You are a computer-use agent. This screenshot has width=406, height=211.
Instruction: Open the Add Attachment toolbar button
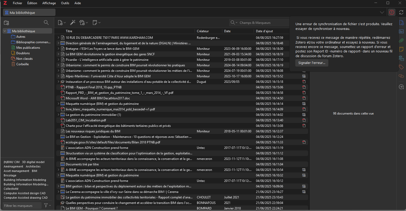tap(83, 23)
